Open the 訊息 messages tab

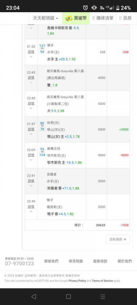pos(125,18)
